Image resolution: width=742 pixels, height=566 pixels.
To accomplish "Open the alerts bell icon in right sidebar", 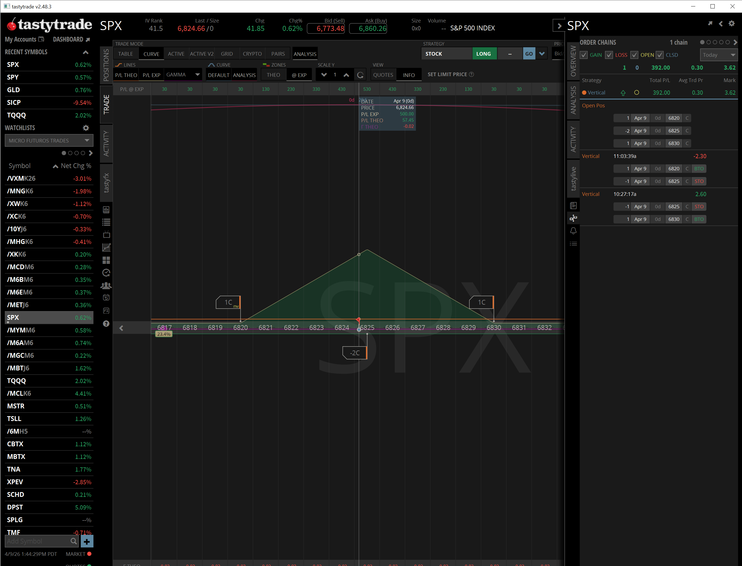I will point(573,231).
